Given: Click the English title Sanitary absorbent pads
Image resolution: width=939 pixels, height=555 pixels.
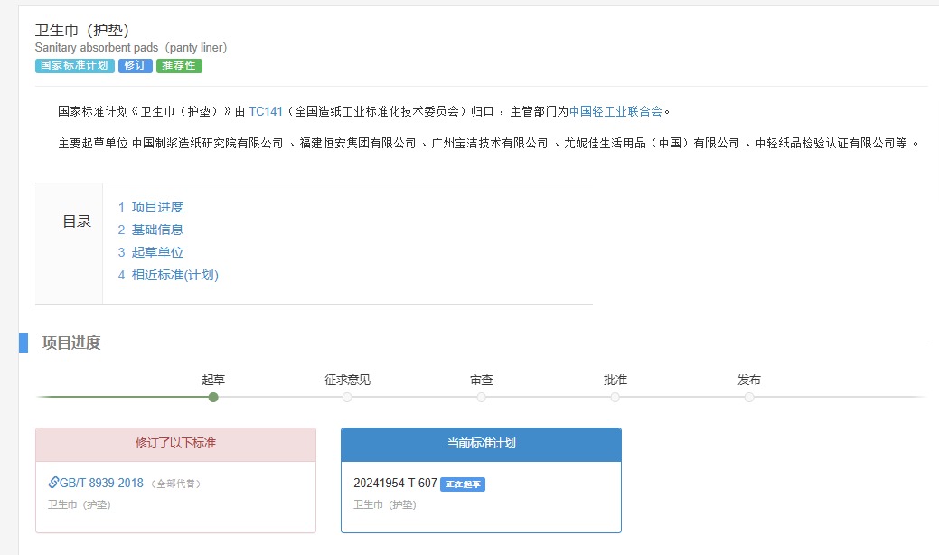Looking at the screenshot, I should 130,47.
